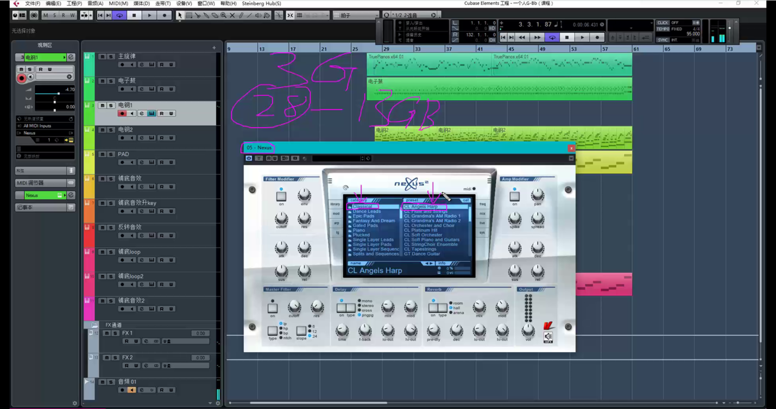Select the Split scissors tool
This screenshot has height=409, width=776.
[198, 15]
